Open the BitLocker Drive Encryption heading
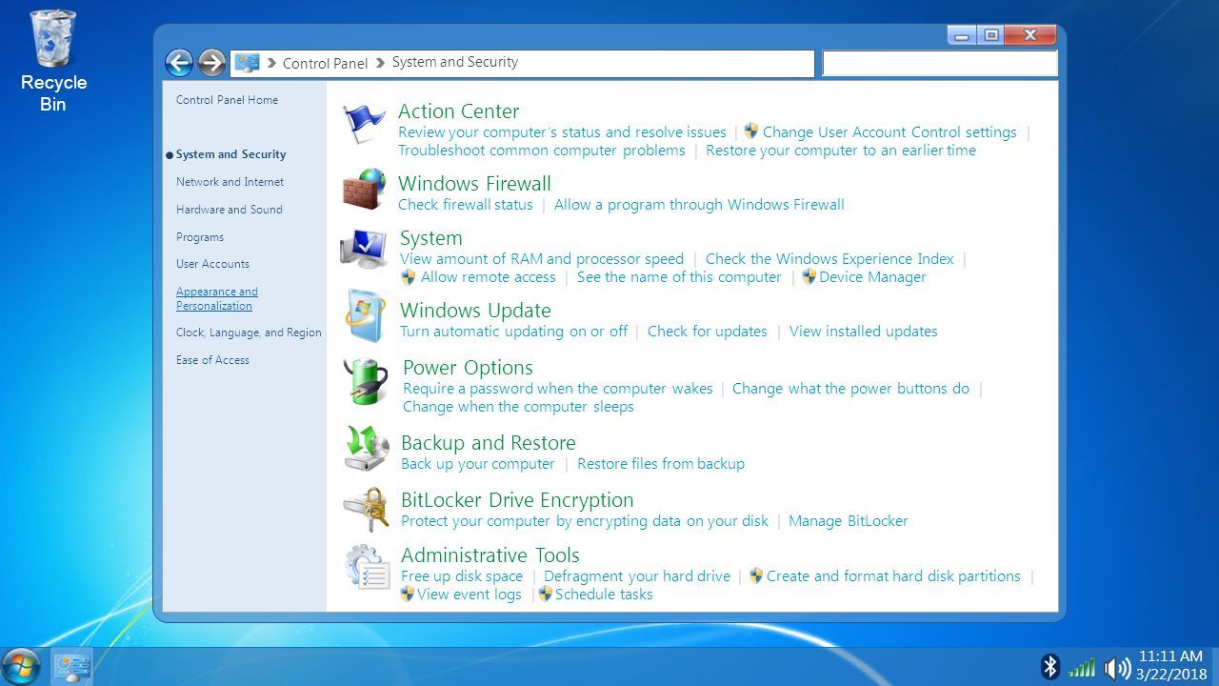 click(517, 500)
